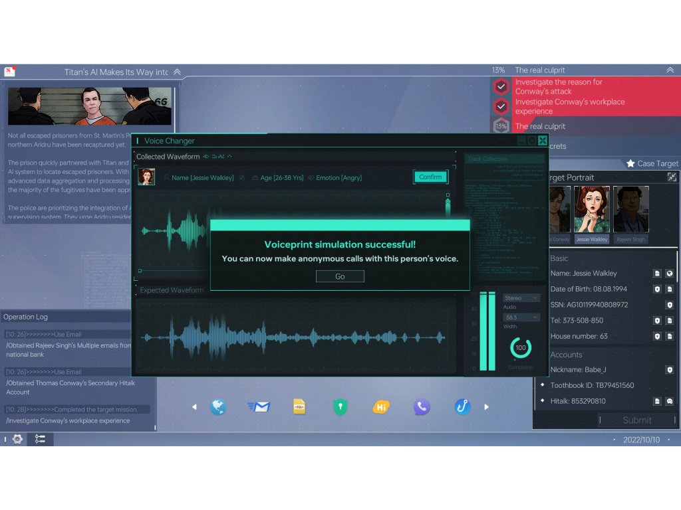Click the shield icon in SSN row

pyautogui.click(x=670, y=305)
